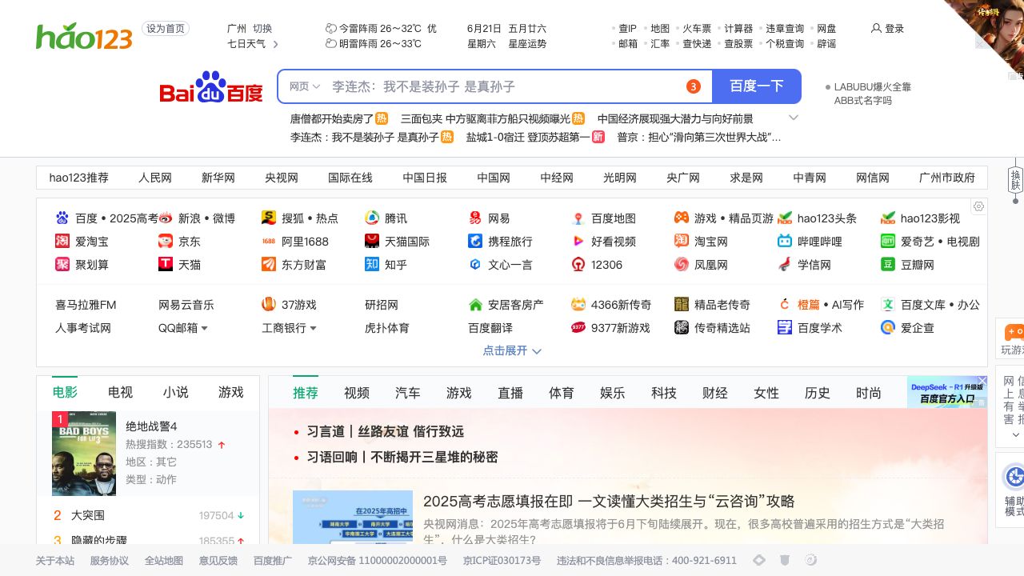Viewport: 1024px width, 576px height.
Task: Click the settings gear in site panel
Action: (x=978, y=206)
